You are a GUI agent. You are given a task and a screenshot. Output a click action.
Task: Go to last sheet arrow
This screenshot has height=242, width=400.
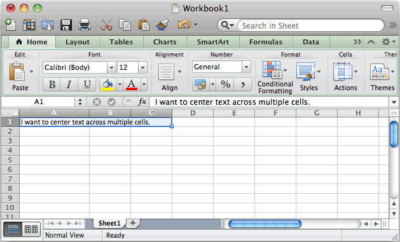(x=78, y=224)
